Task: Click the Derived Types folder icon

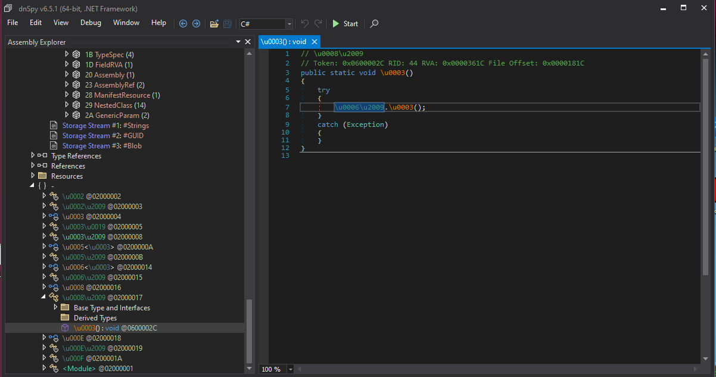Action: pos(65,318)
